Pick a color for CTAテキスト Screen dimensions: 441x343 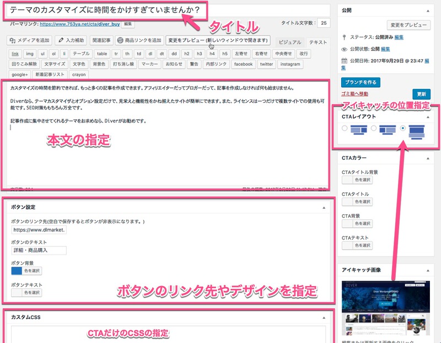(357, 245)
